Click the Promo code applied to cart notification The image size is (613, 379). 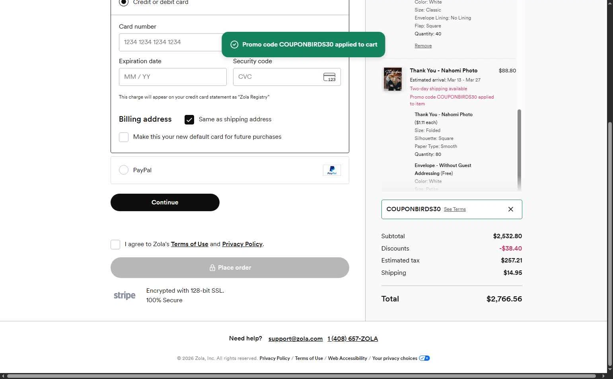[x=303, y=45]
